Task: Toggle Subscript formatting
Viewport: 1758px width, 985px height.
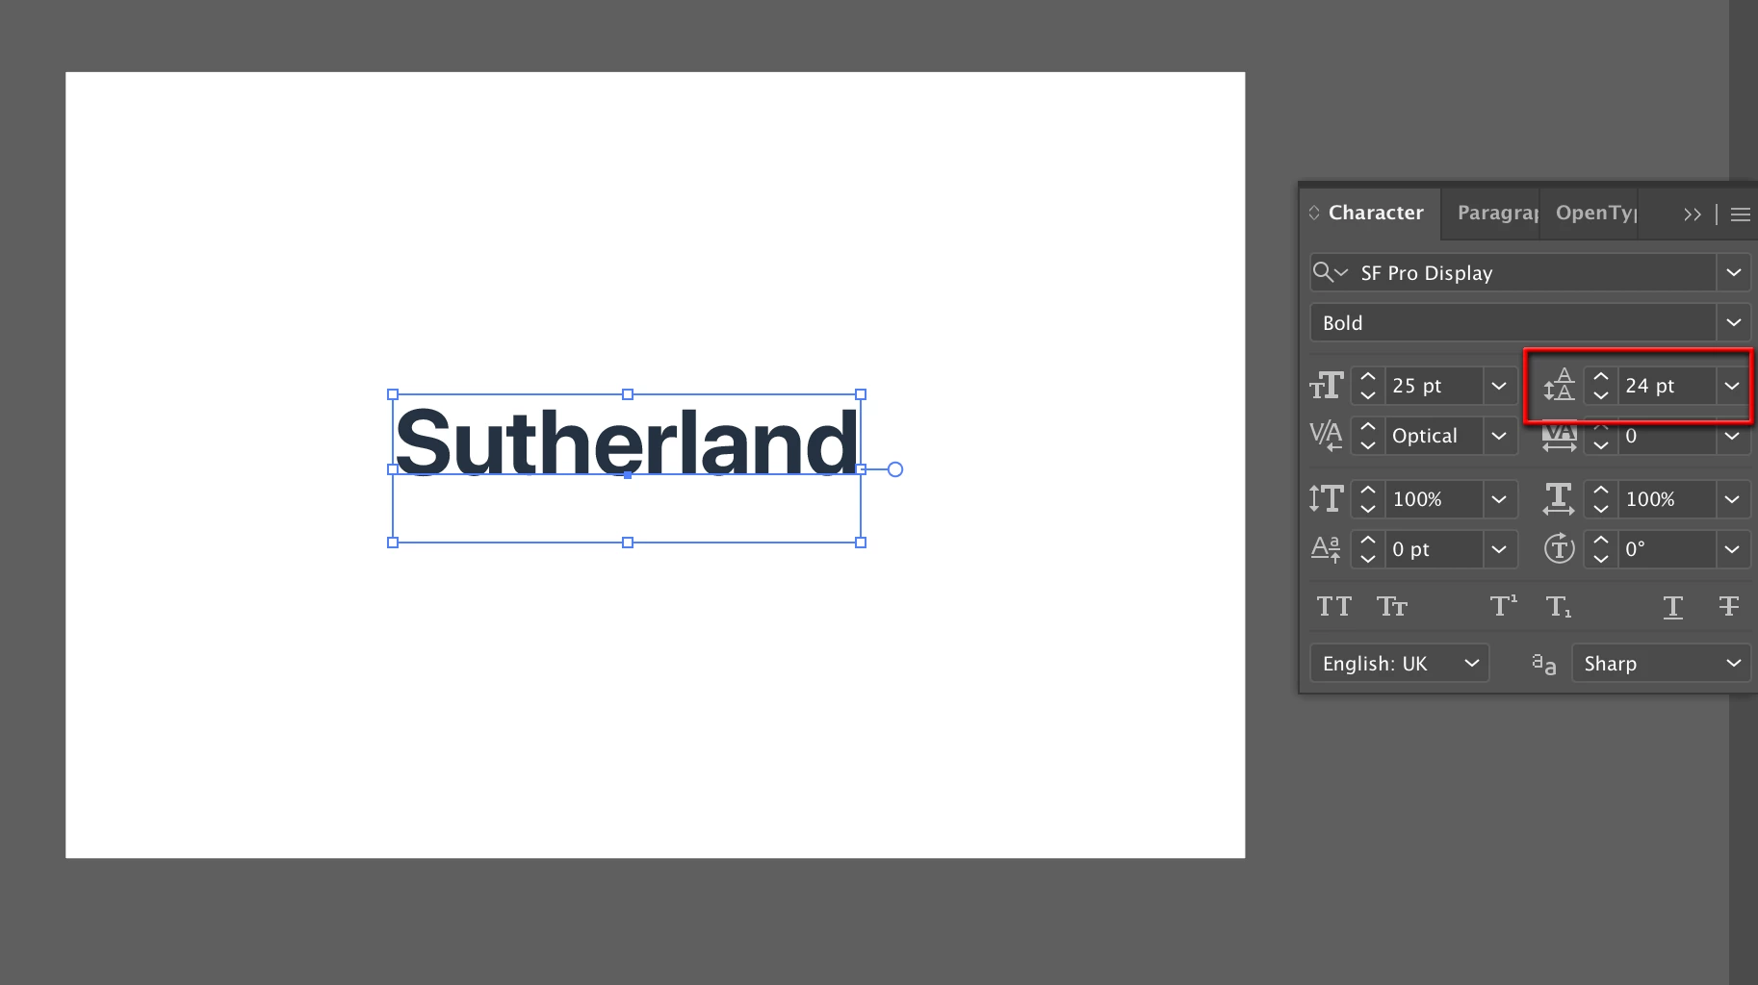Action: pyautogui.click(x=1559, y=606)
